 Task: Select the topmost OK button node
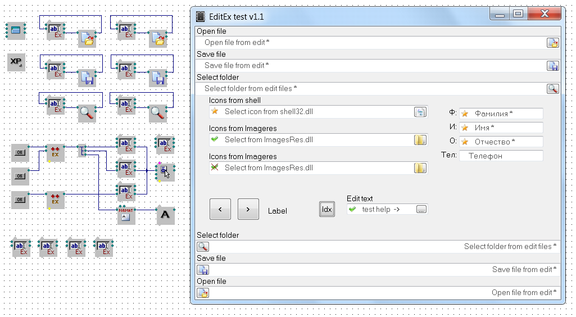point(20,152)
